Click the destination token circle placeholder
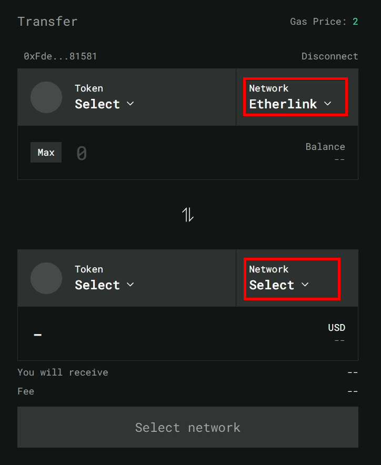 coord(46,278)
